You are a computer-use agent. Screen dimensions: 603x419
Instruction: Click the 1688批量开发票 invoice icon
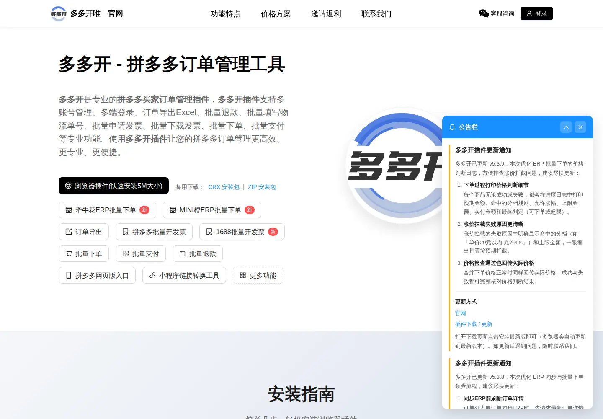(209, 232)
